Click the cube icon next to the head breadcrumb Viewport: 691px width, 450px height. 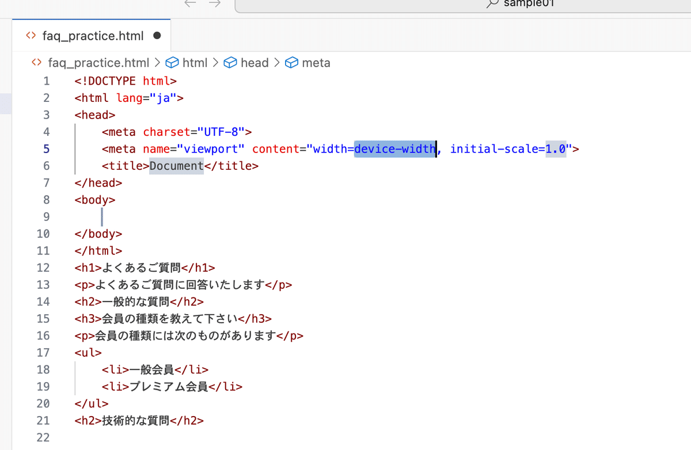(x=230, y=63)
